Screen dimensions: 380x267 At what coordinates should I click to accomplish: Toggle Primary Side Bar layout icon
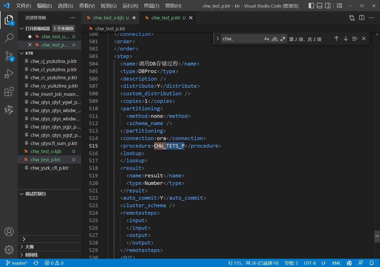(x=311, y=5)
